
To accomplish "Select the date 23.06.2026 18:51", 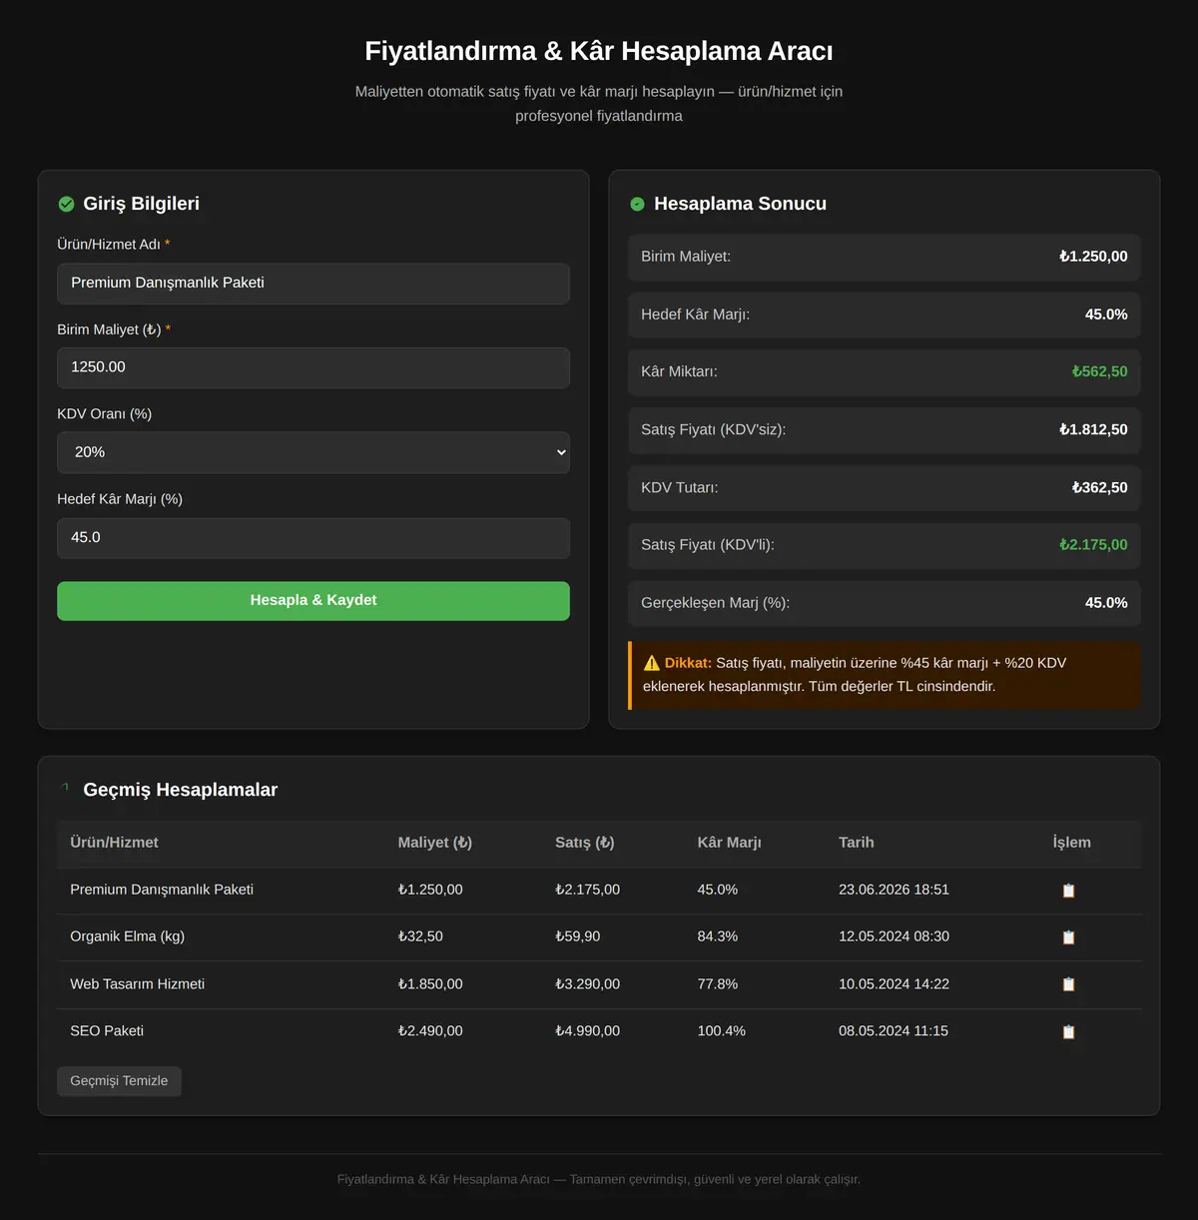I will tap(894, 890).
